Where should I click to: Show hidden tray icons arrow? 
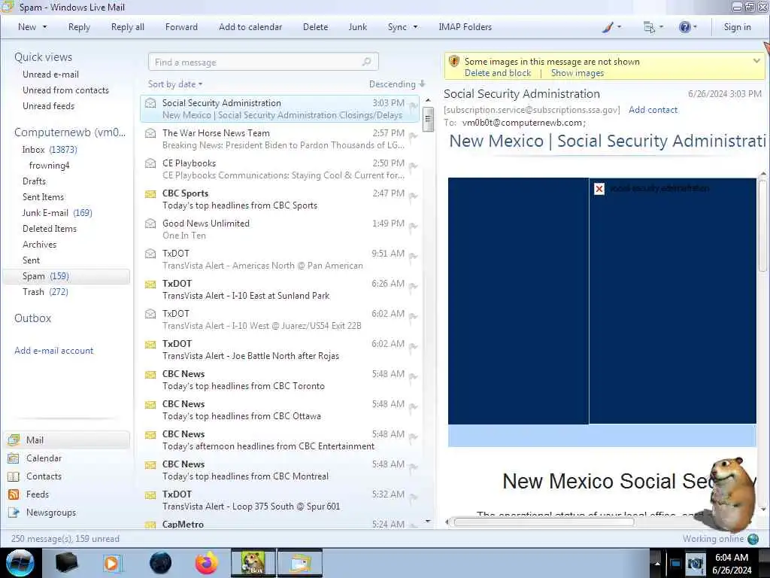coord(657,563)
